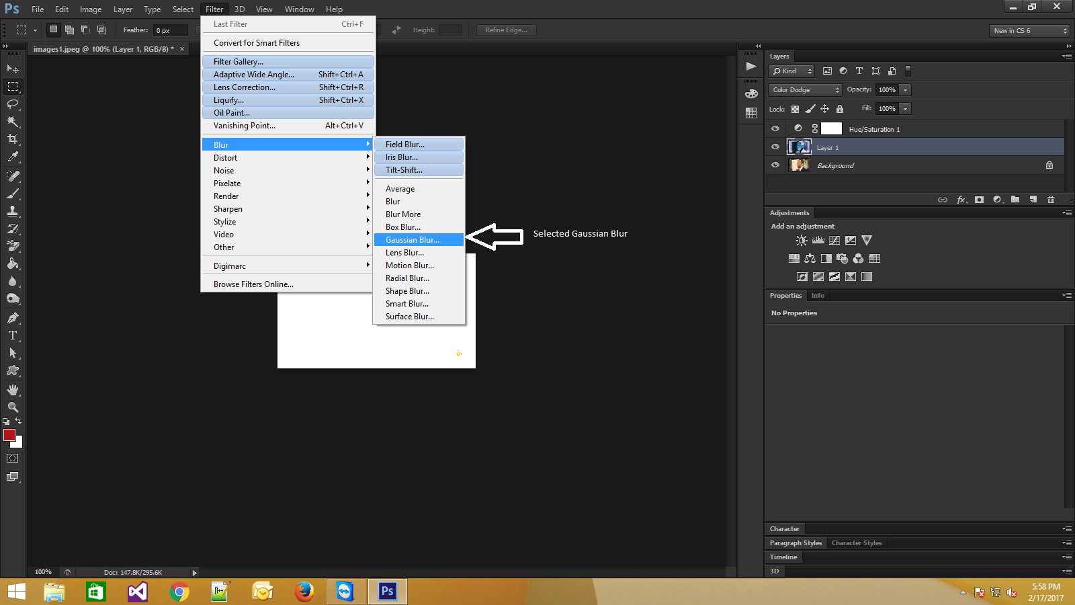Select the Magic Wand tool
Image resolution: width=1075 pixels, height=605 pixels.
click(x=13, y=121)
